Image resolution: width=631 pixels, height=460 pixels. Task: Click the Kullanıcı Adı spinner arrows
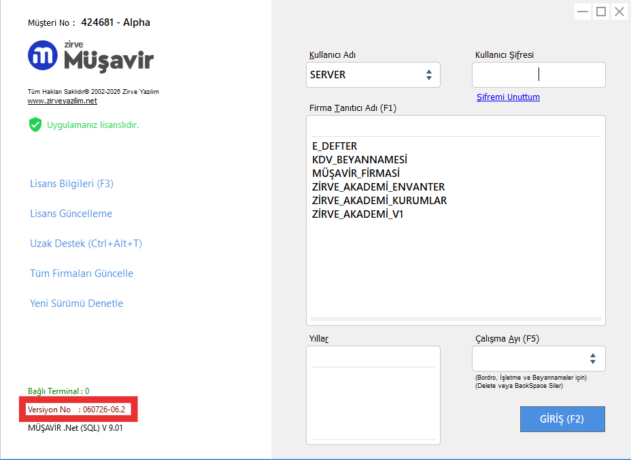pos(429,75)
